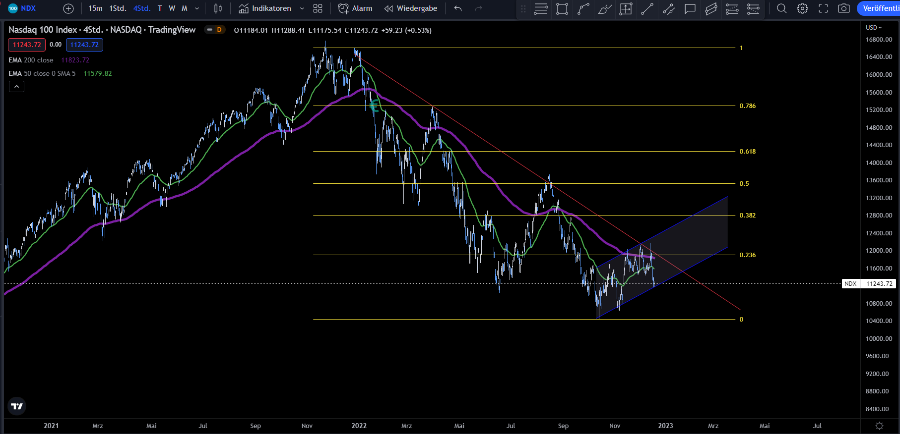Click the Fibonacci 0.382 level label
The height and width of the screenshot is (434, 900).
pos(748,216)
